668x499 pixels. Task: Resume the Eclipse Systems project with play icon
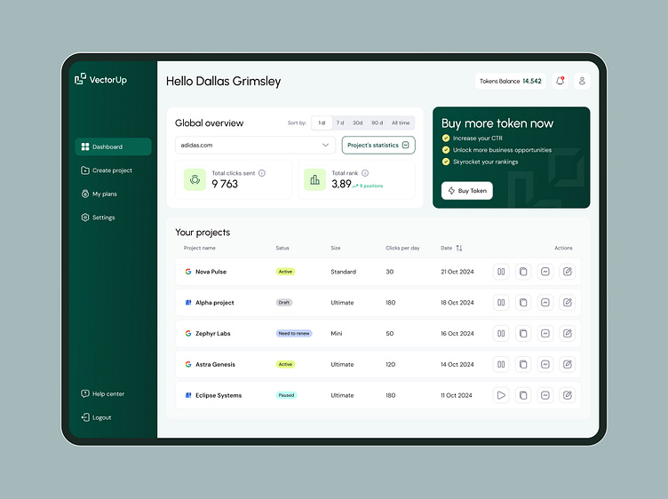coord(501,395)
